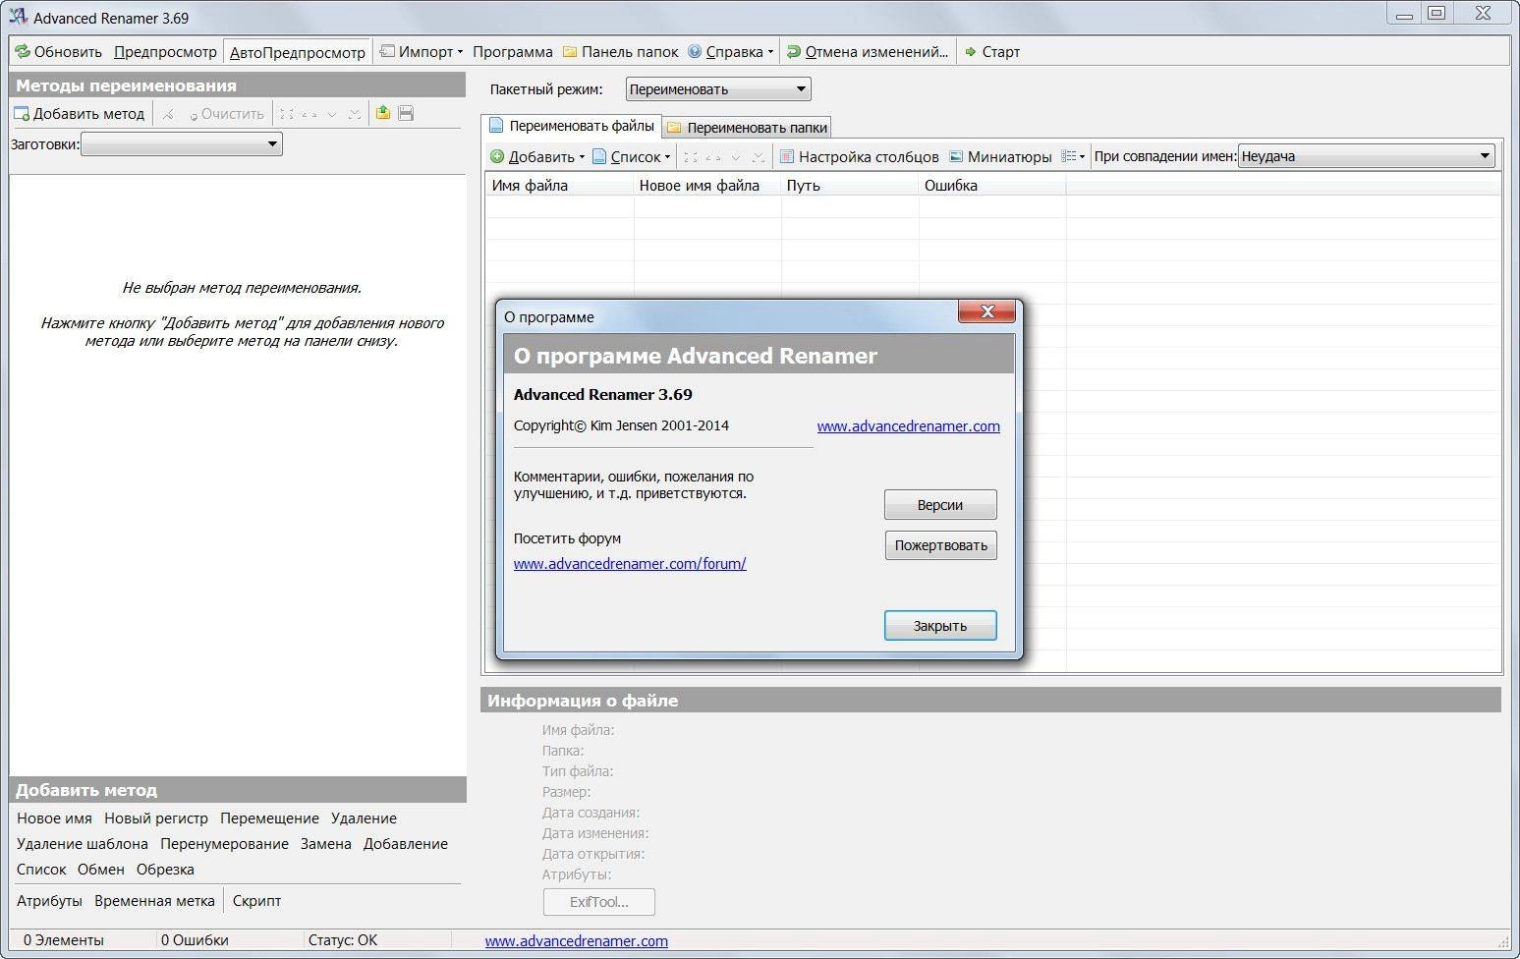Click the Закрыть button
This screenshot has height=959, width=1520.
pos(940,626)
